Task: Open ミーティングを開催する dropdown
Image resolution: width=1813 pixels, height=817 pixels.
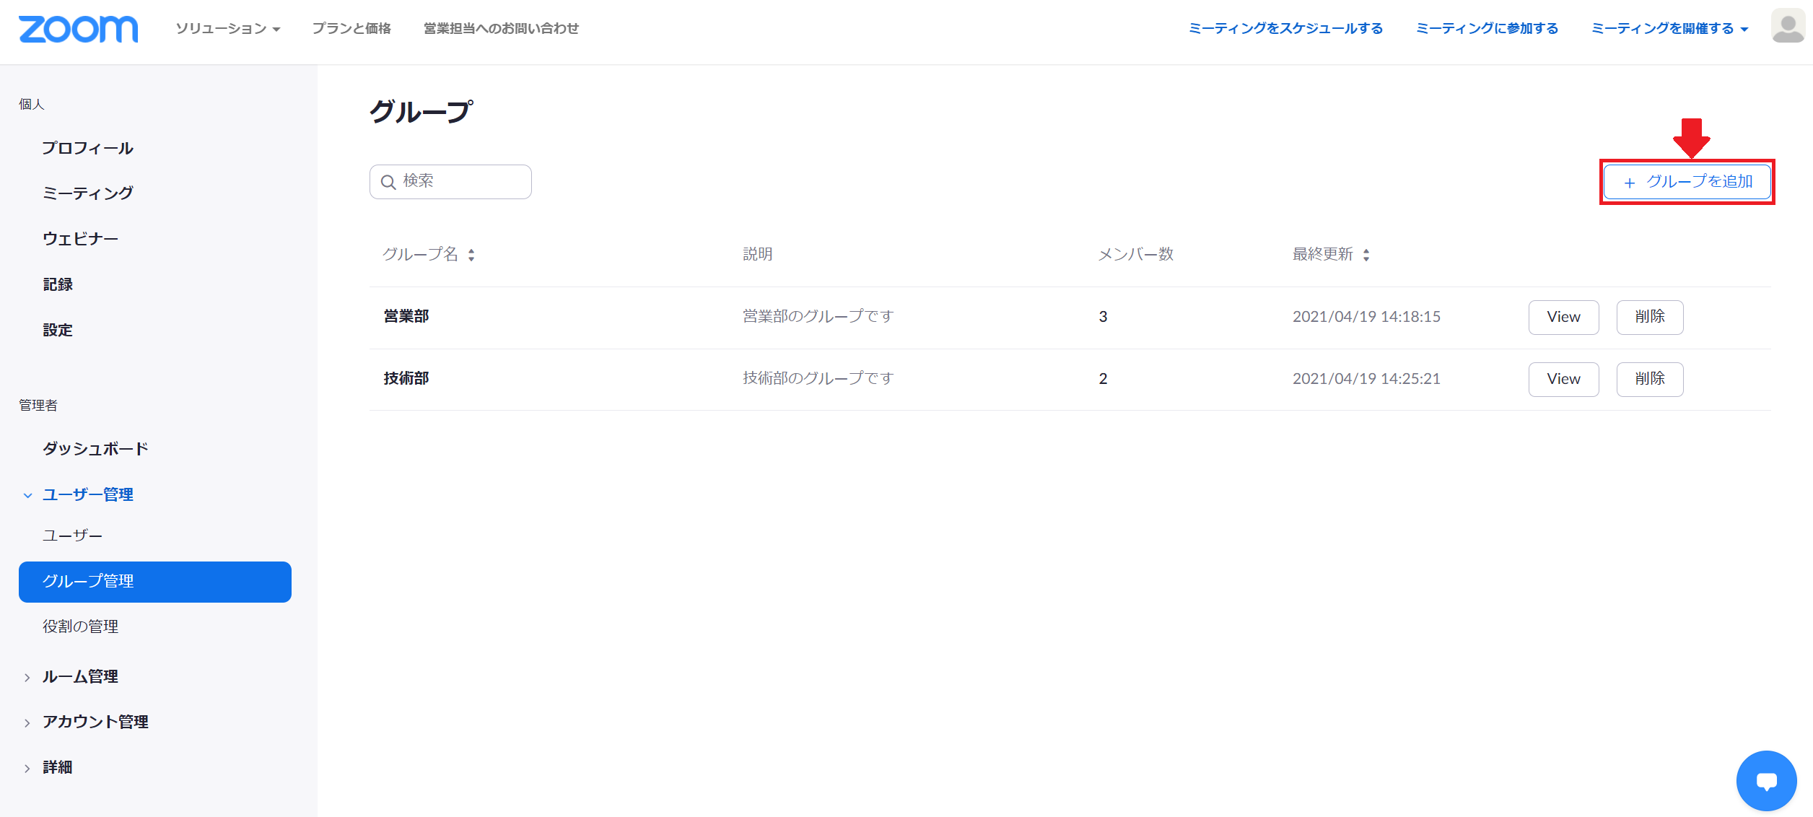Action: (1669, 28)
